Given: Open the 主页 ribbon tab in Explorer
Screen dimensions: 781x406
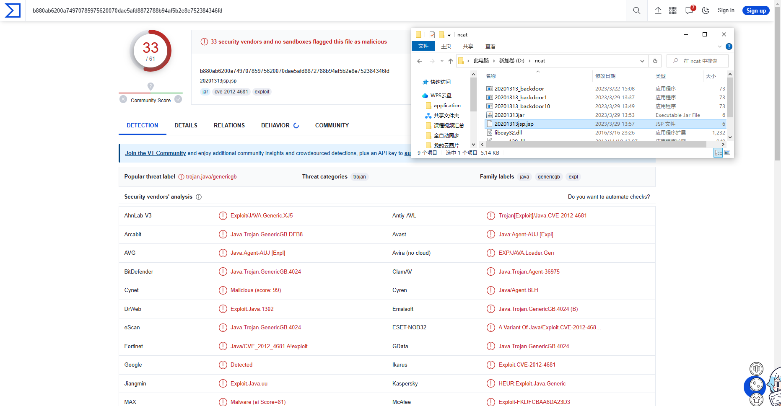Looking at the screenshot, I should pyautogui.click(x=446, y=46).
